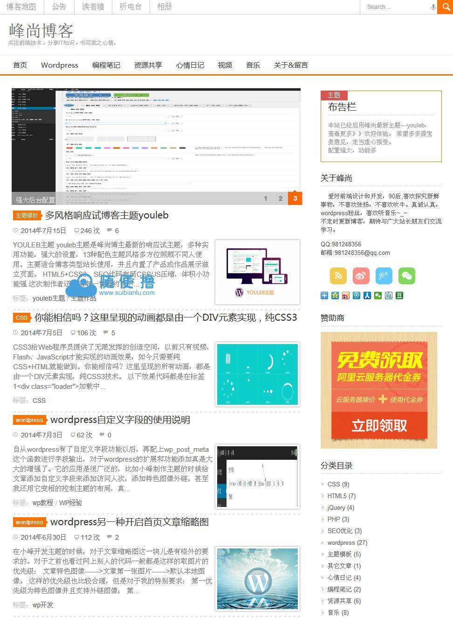Open article 多风格响应试博客主题youleb

click(107, 215)
